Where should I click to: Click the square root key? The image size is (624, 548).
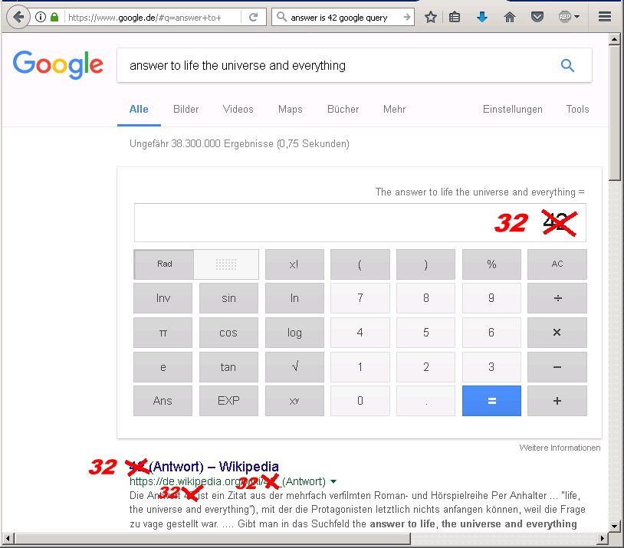click(x=294, y=367)
